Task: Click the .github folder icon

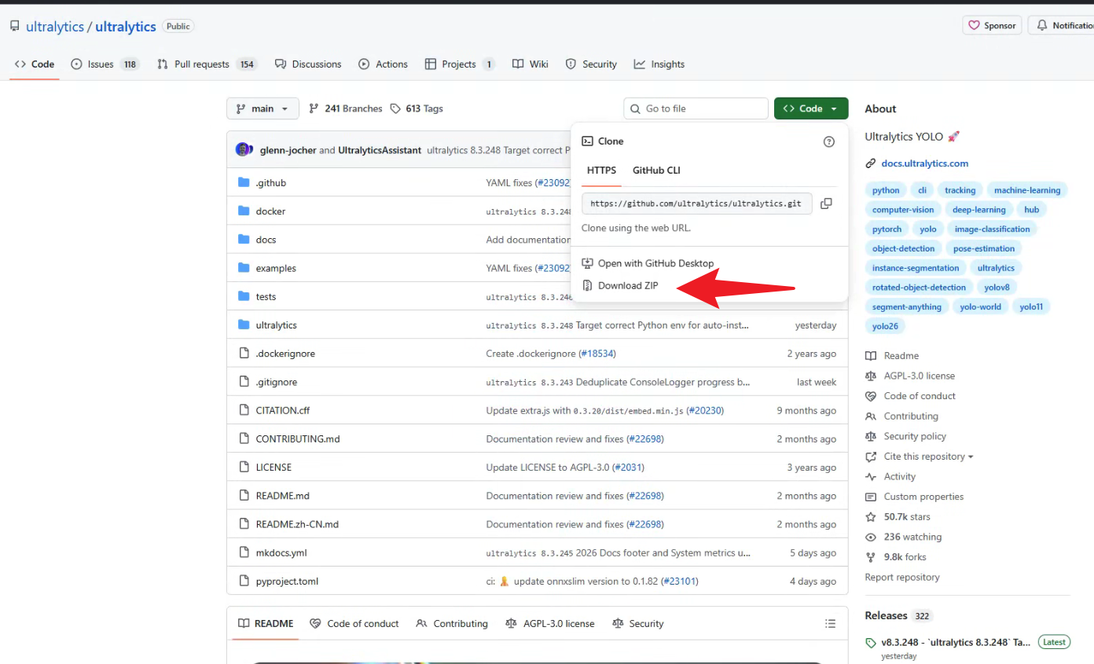Action: pyautogui.click(x=244, y=182)
